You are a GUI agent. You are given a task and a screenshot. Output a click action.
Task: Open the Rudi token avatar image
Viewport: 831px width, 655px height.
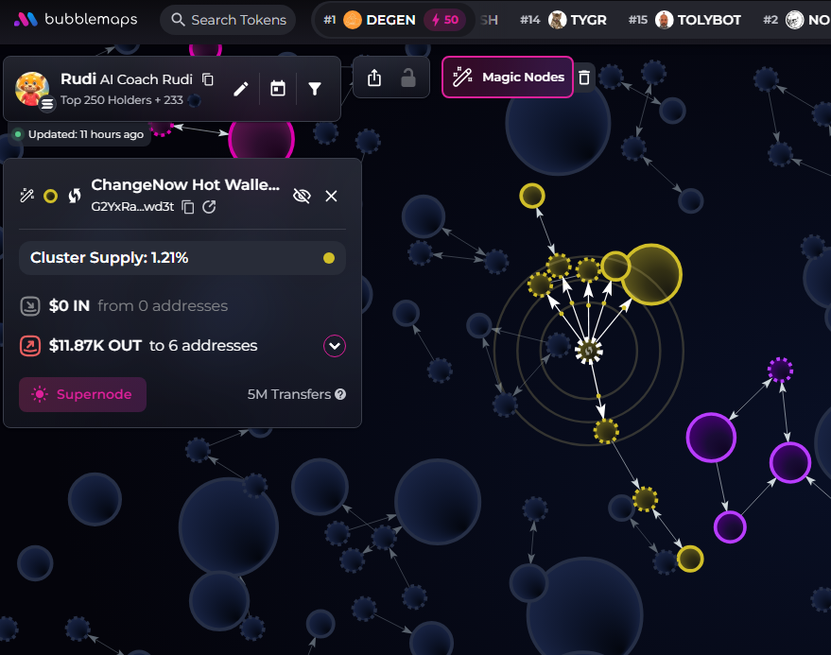(32, 89)
